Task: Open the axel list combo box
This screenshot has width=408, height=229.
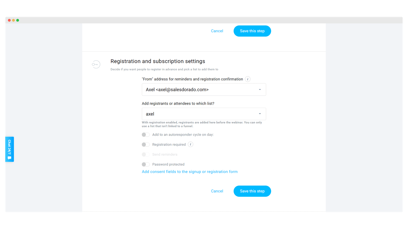Action: pos(204,114)
